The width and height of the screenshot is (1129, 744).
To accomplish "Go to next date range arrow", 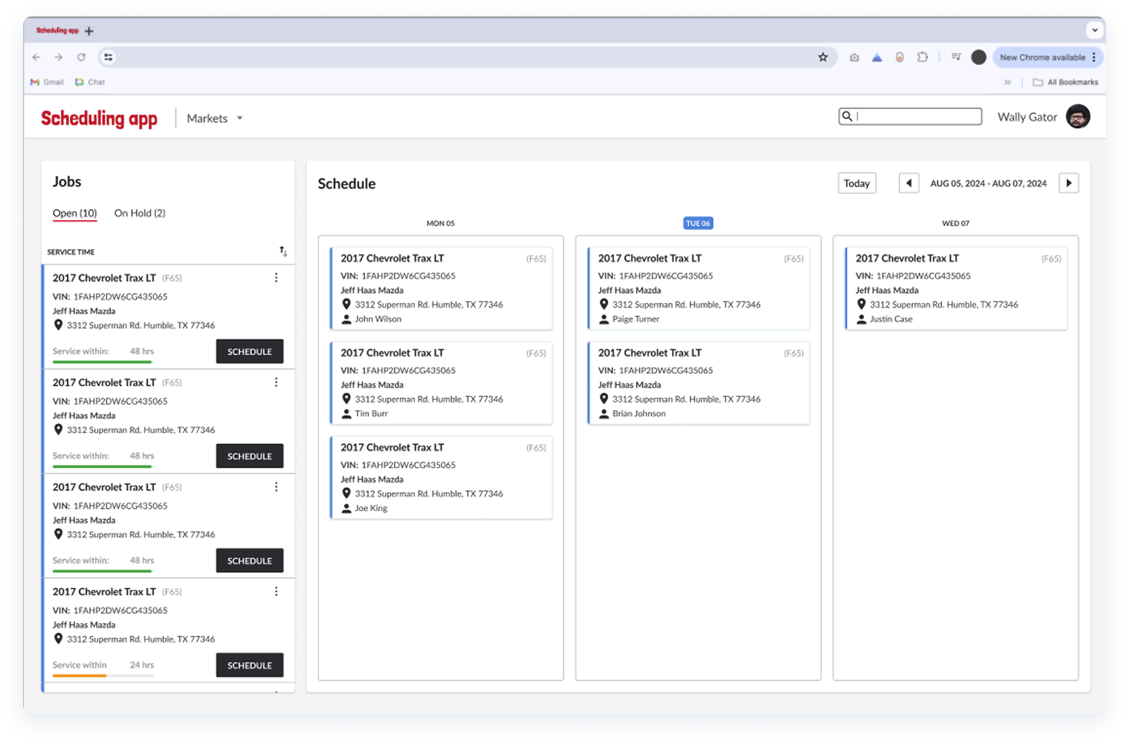I will click(x=1069, y=183).
